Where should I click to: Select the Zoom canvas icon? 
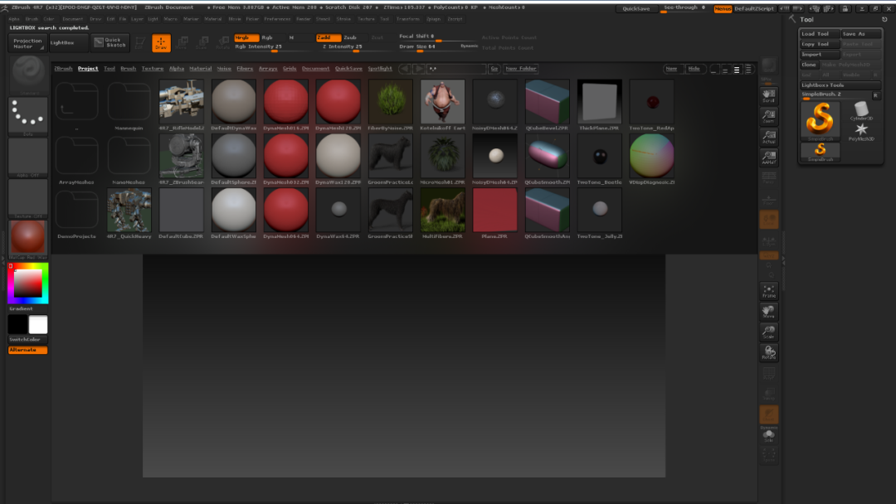[x=768, y=116]
